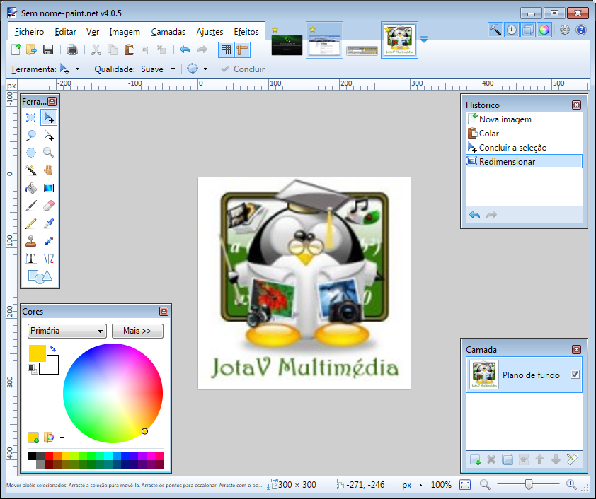Select the Paint Bucket tool

pos(31,187)
